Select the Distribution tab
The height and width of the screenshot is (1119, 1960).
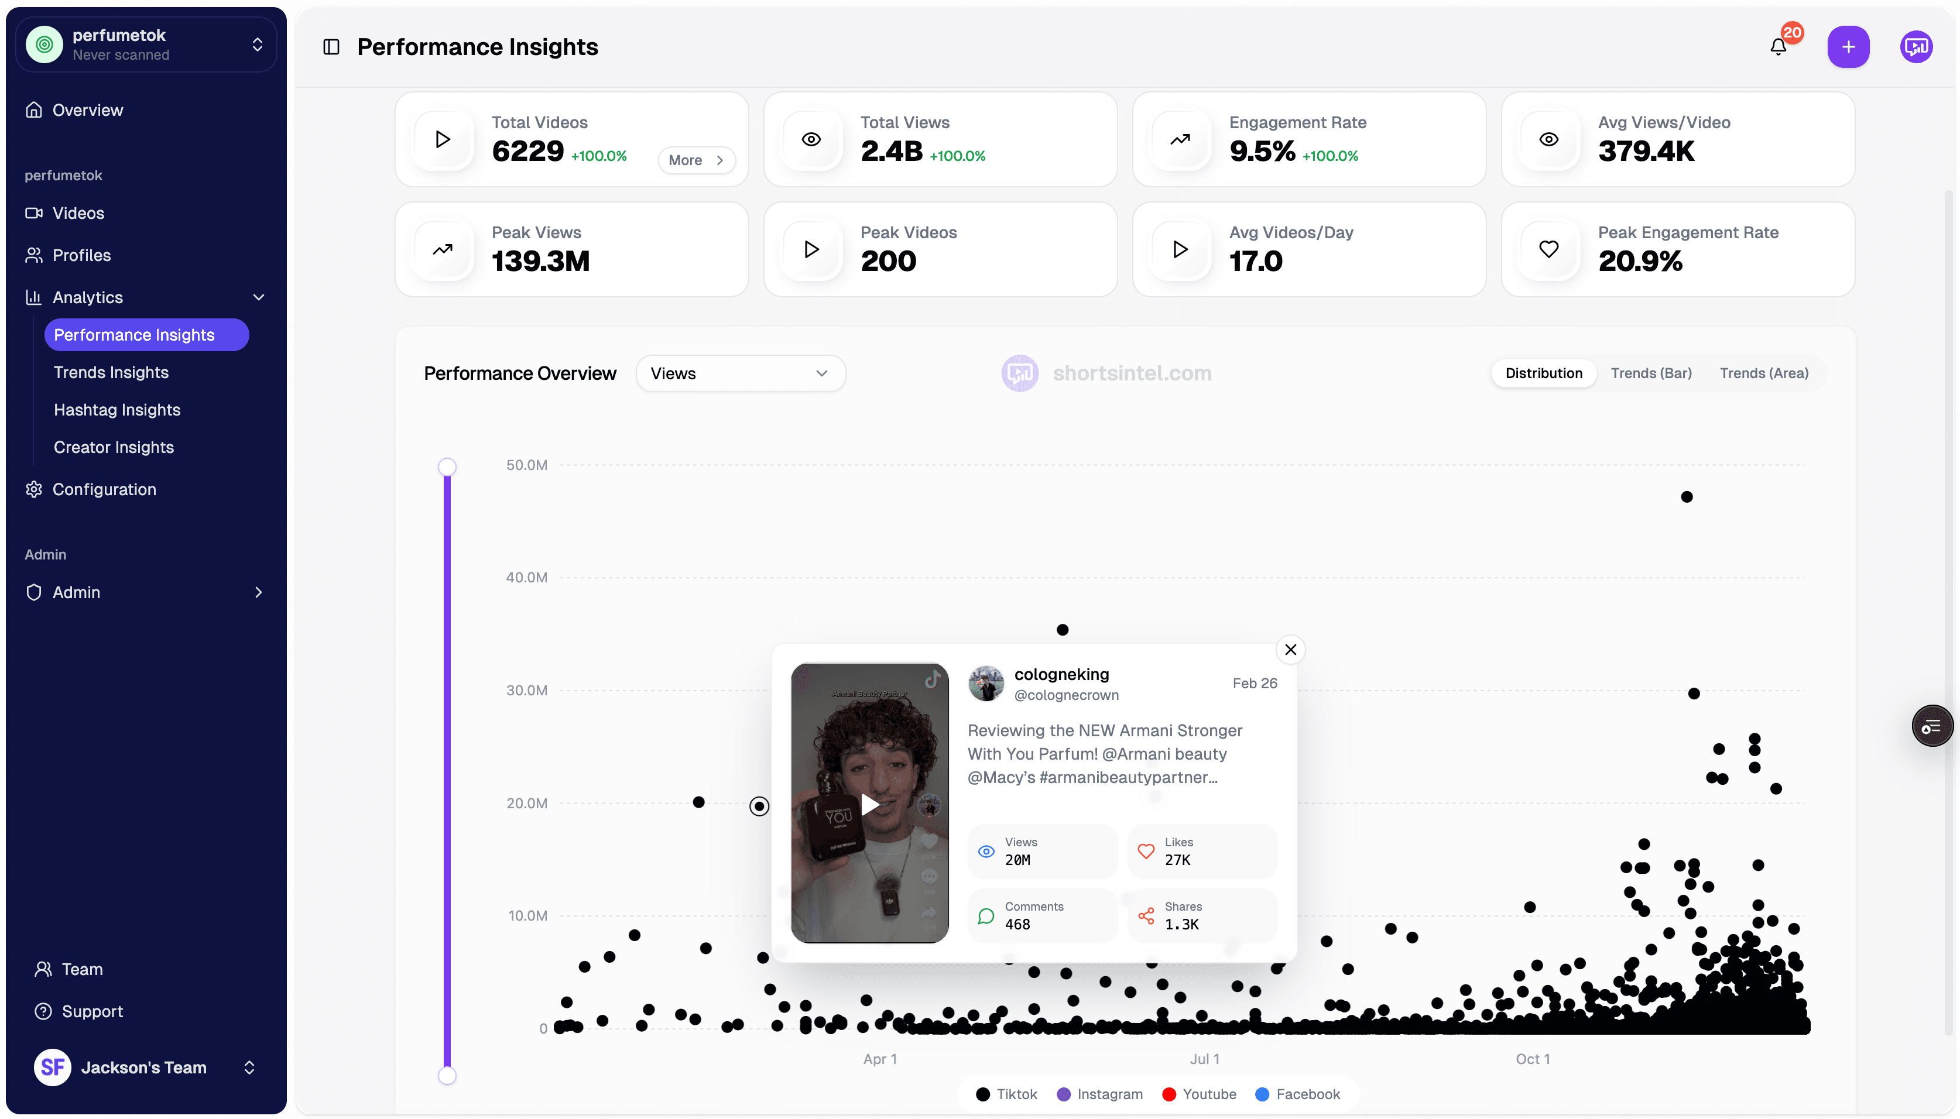[1543, 373]
